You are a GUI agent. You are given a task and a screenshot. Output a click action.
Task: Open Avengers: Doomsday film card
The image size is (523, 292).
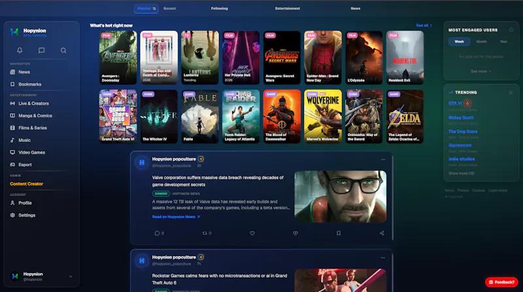(x=118, y=58)
